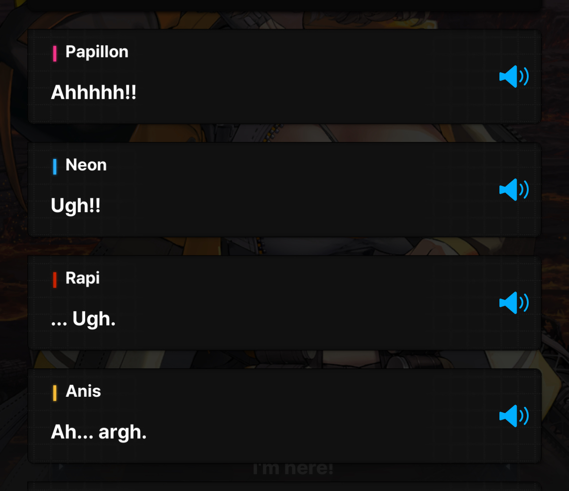Select the "Ahhhhh!!" dialogue text
Viewport: 569px width, 491px height.
click(x=94, y=93)
